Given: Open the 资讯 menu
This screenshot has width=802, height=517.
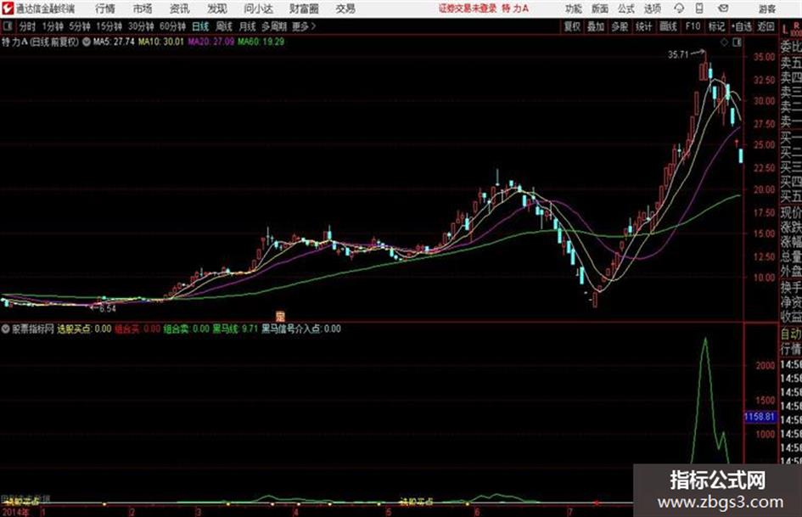Looking at the screenshot, I should [180, 8].
